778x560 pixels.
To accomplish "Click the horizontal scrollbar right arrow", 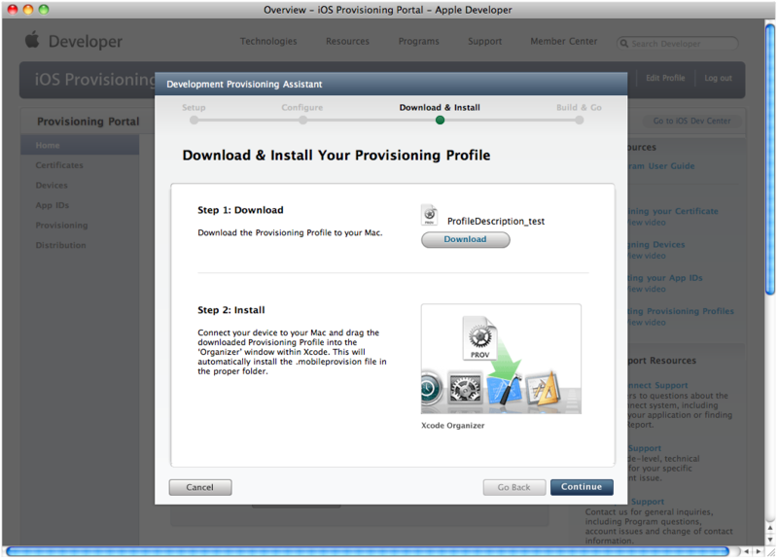I will coord(759,551).
